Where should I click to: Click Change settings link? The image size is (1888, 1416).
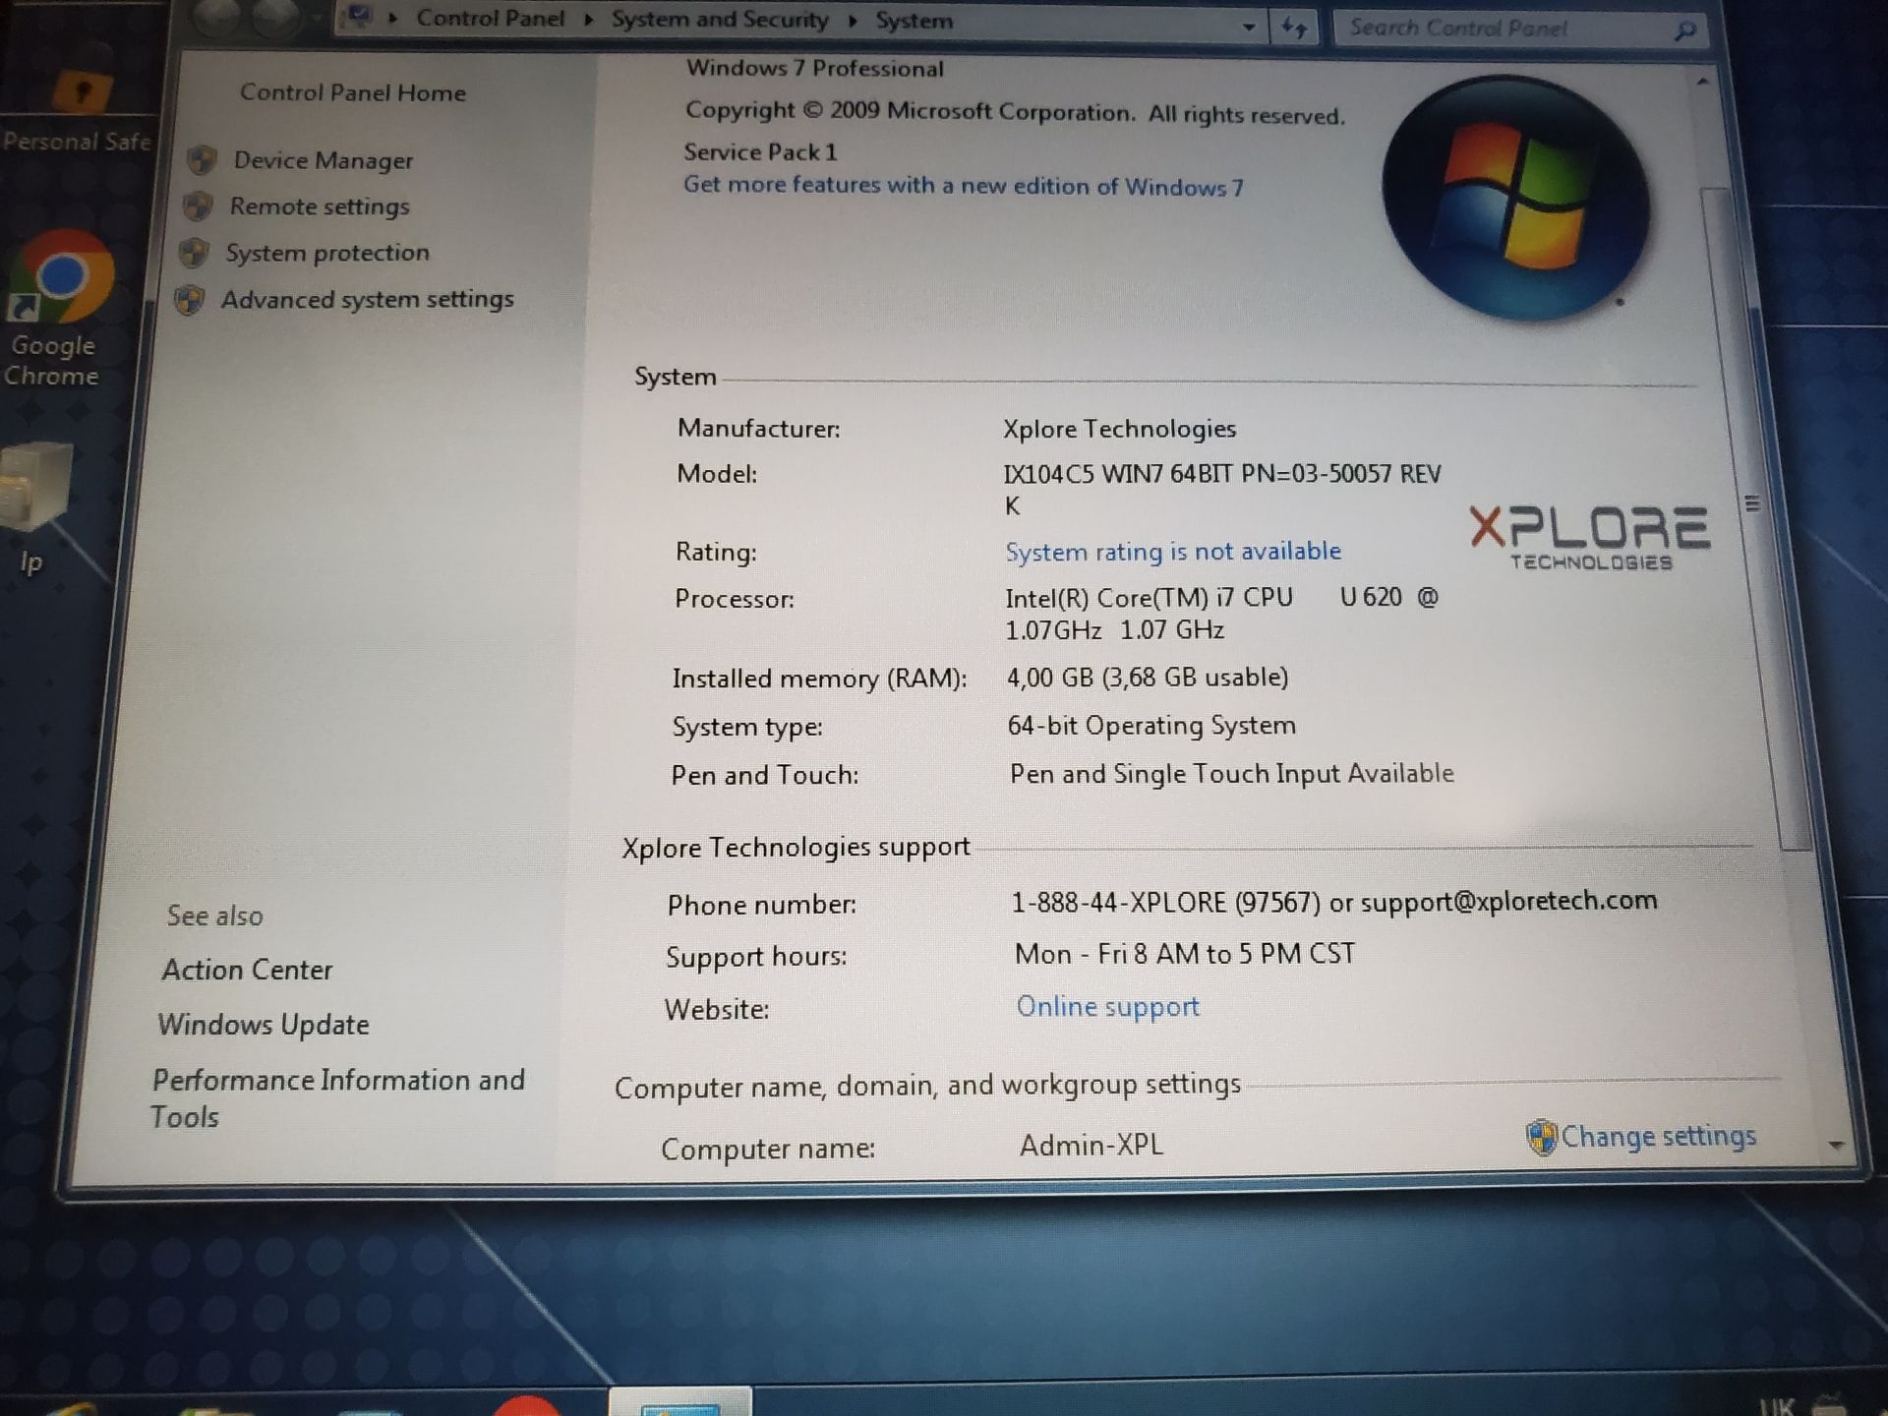(1659, 1137)
